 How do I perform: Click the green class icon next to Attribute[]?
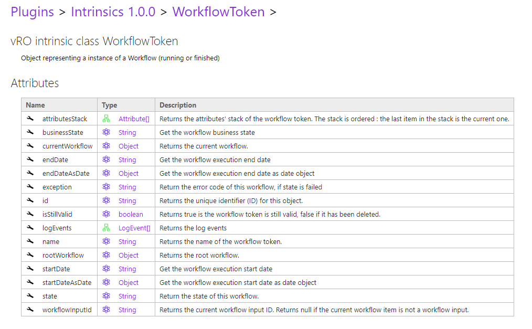(x=106, y=119)
